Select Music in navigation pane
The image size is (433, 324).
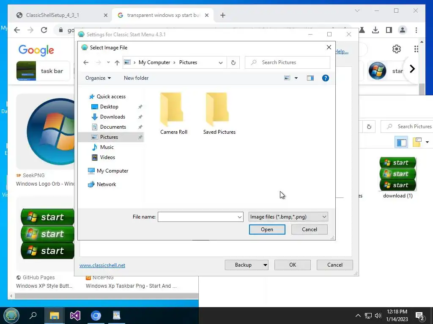[107, 147]
